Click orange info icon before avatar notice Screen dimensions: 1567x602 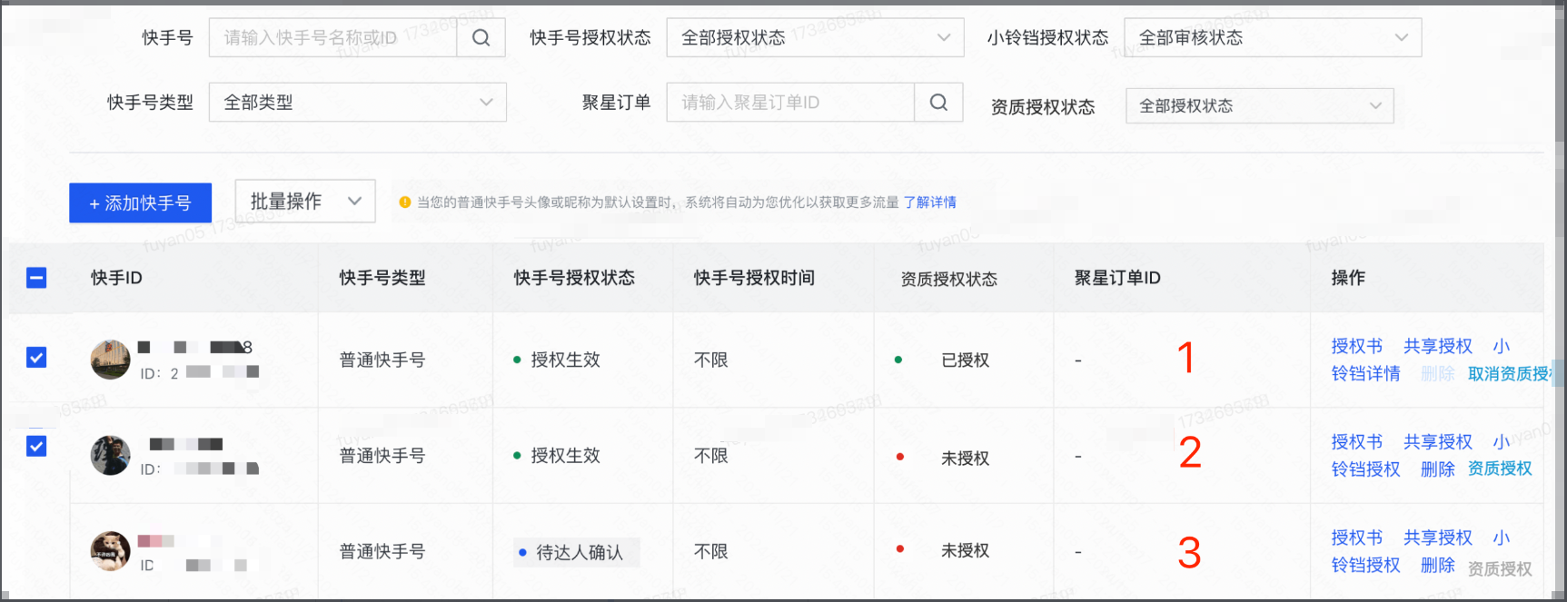point(405,202)
